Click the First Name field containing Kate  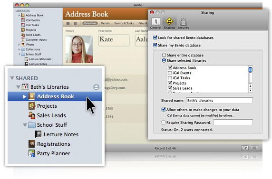114,40
